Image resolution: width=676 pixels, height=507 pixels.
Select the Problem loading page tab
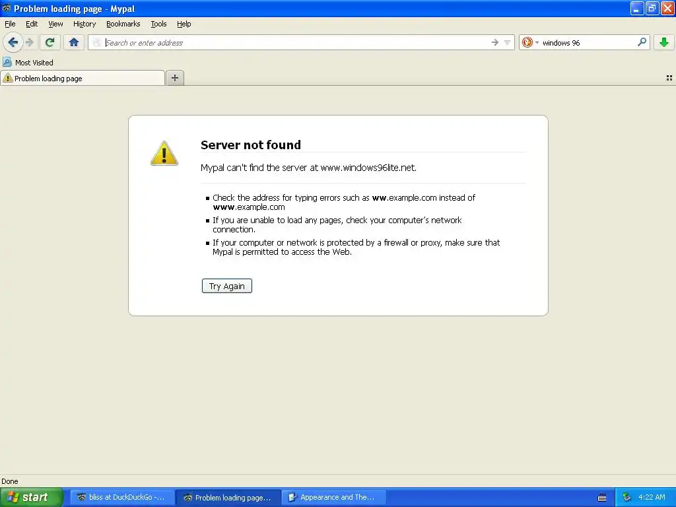click(83, 78)
